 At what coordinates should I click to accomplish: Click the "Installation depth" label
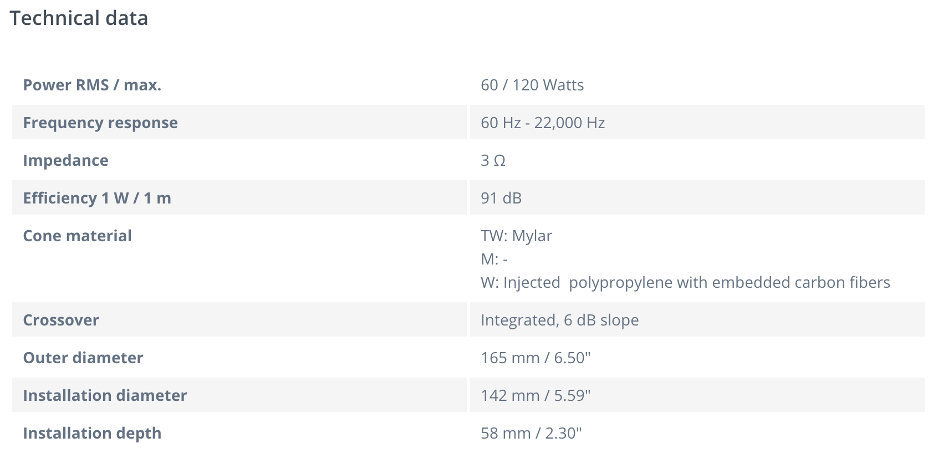click(x=92, y=433)
